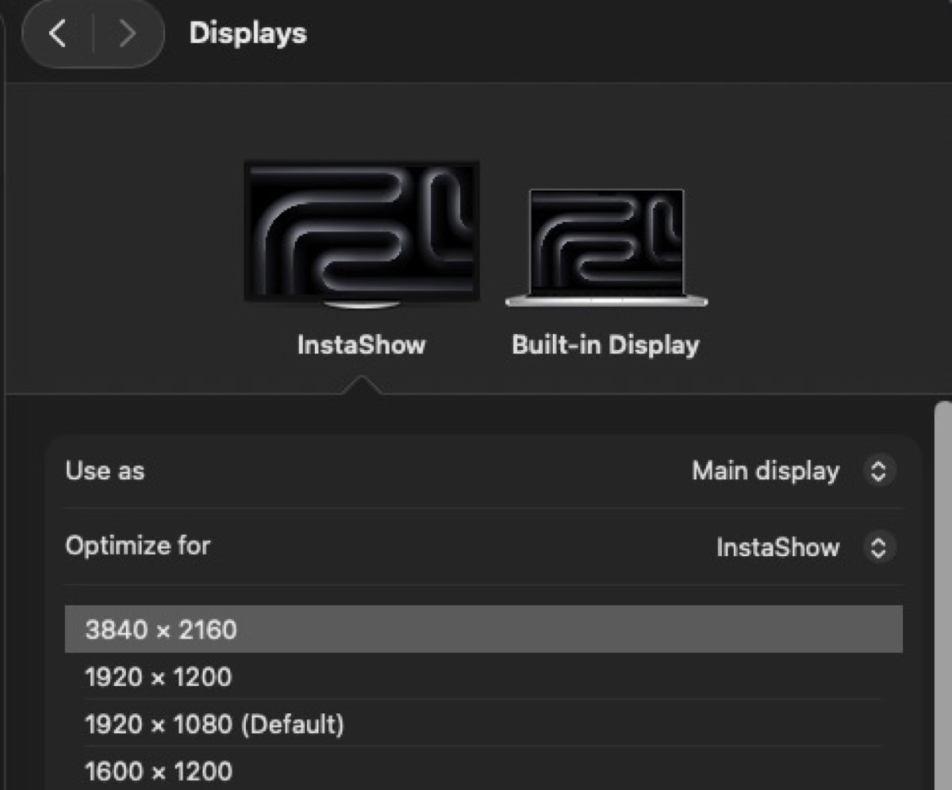952x790 pixels.
Task: Click the InstaShow label under the monitor
Action: (x=361, y=345)
